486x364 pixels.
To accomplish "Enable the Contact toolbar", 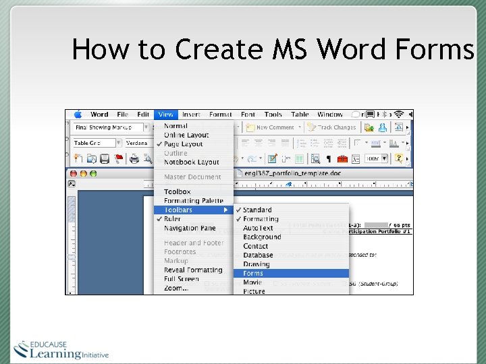I will pos(291,246).
